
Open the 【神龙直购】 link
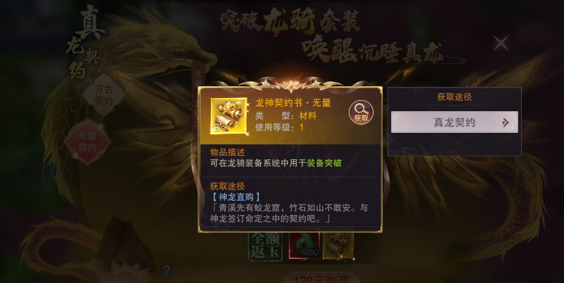(x=236, y=197)
